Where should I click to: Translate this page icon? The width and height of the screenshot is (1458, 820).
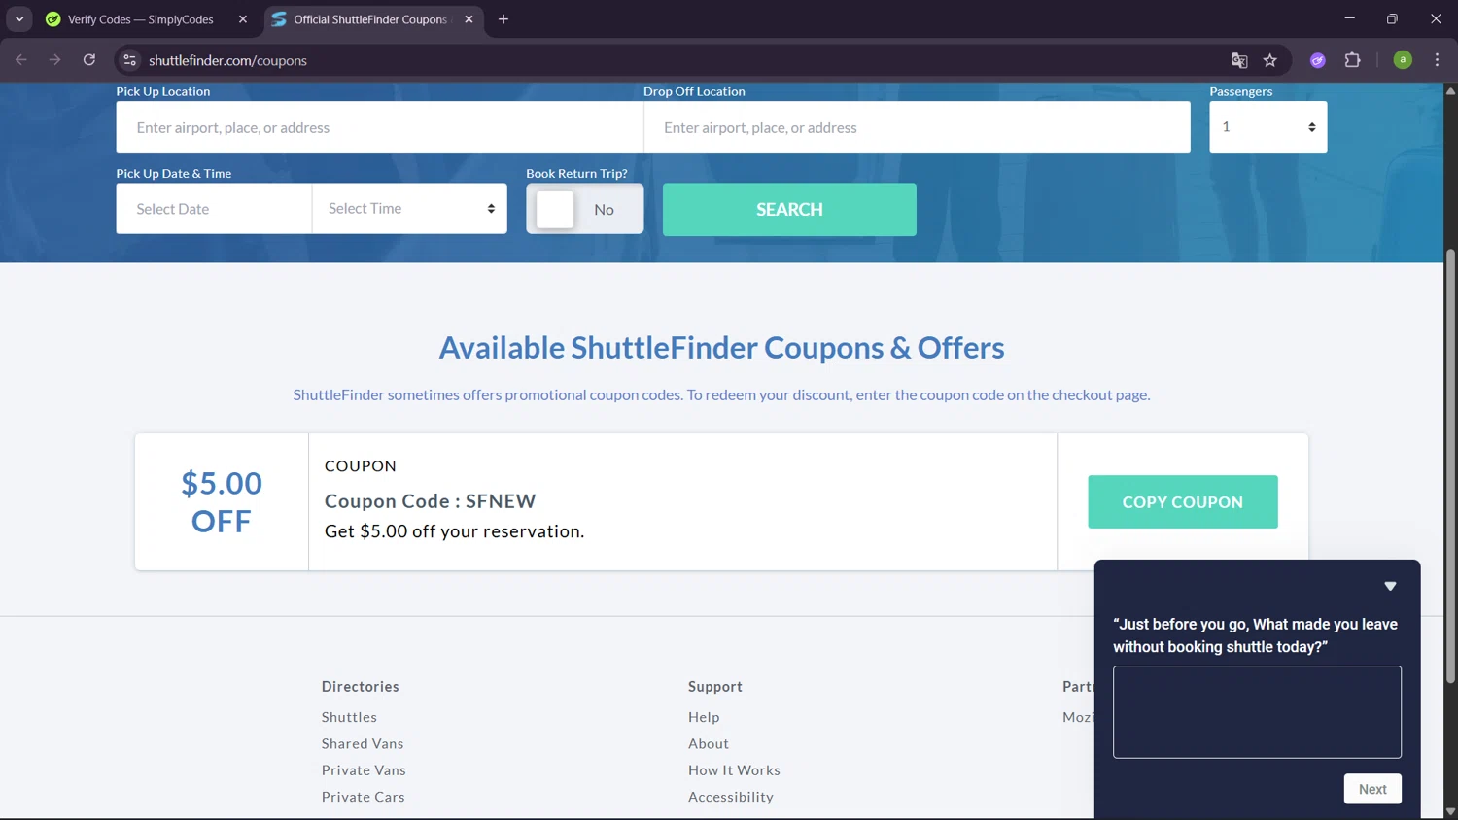pos(1239,60)
